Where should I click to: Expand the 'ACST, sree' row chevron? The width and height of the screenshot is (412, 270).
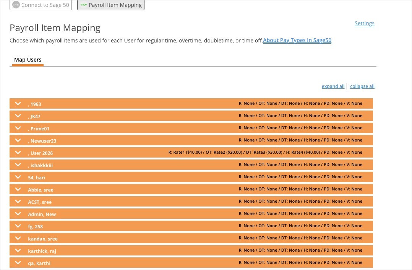18,202
